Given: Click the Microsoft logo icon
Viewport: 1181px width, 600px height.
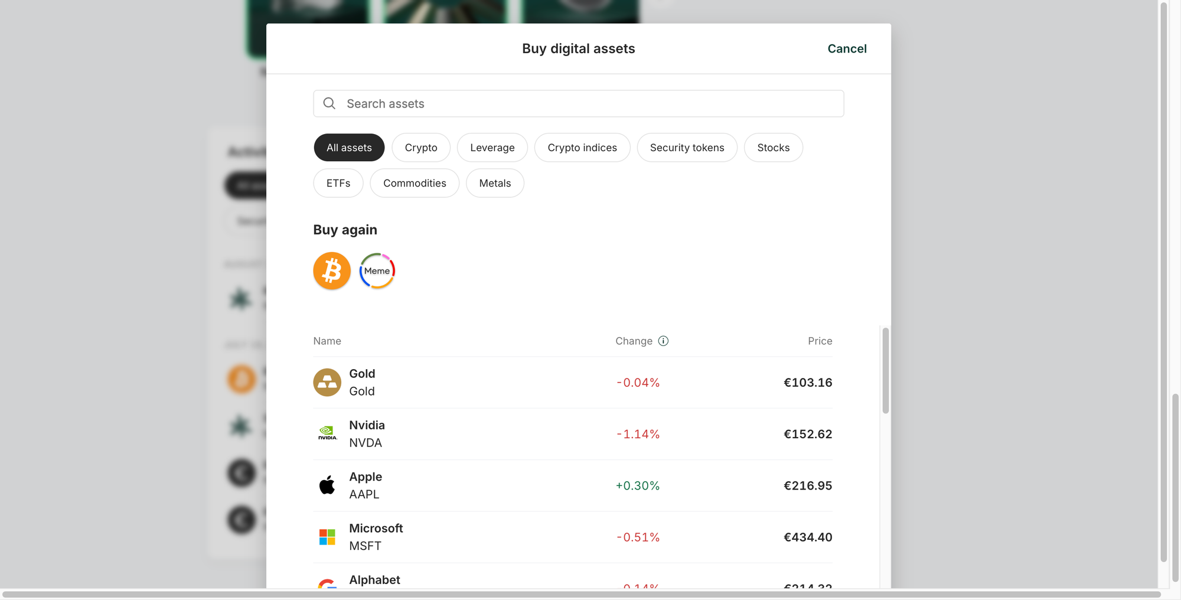Looking at the screenshot, I should [x=327, y=537].
